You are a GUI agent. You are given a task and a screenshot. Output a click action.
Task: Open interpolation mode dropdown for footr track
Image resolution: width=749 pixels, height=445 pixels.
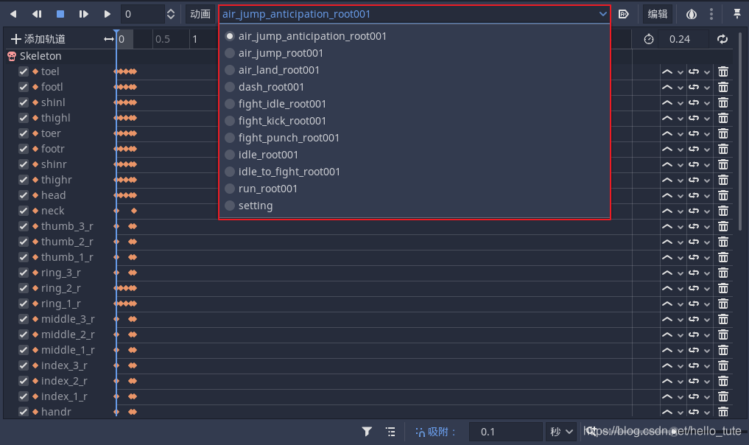[x=673, y=149]
